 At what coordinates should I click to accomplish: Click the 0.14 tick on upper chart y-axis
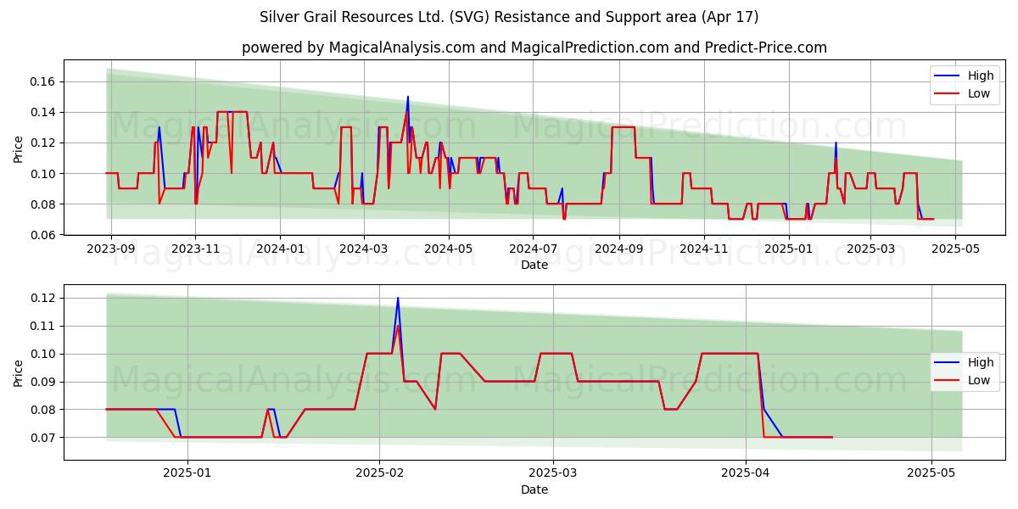(43, 112)
